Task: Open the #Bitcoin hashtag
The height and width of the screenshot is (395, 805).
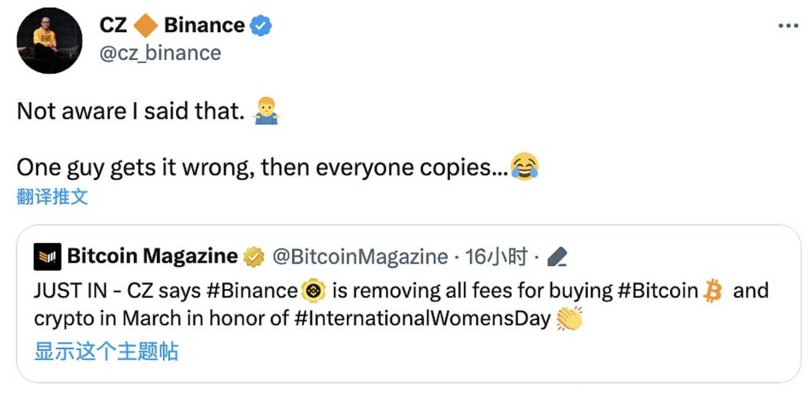Action: pyautogui.click(x=656, y=290)
